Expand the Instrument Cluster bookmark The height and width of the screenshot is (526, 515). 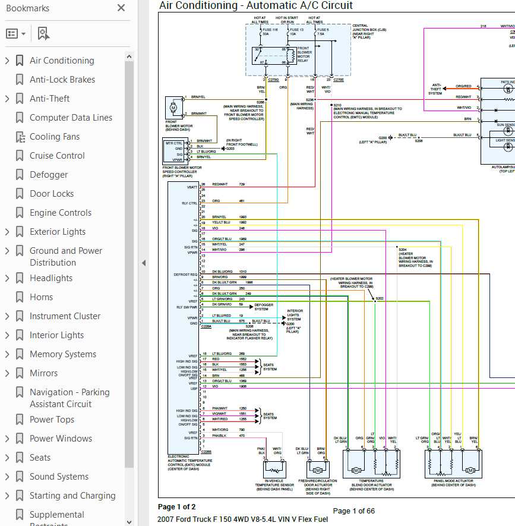pyautogui.click(x=7, y=316)
